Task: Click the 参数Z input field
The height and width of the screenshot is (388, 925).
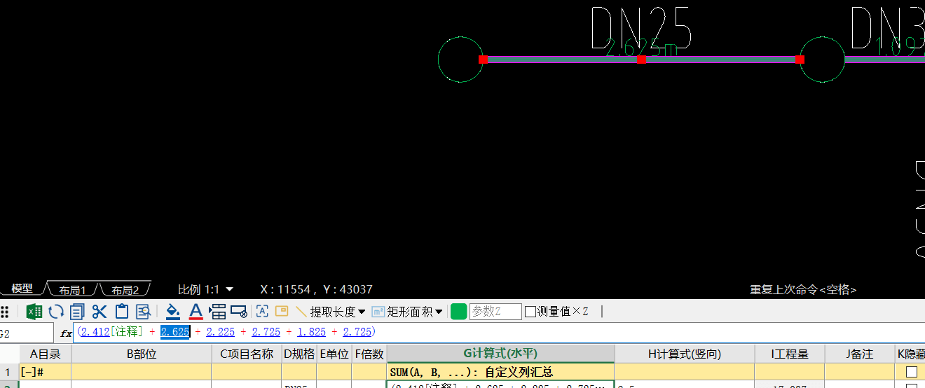Action: pyautogui.click(x=495, y=312)
